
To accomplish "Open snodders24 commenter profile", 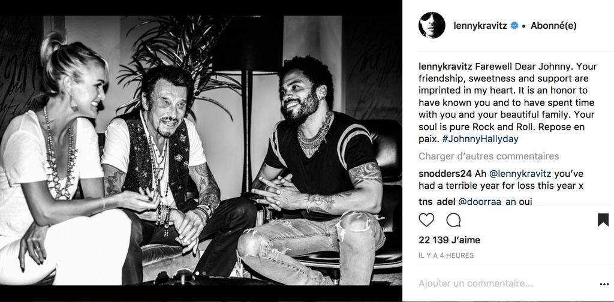I will (445, 173).
